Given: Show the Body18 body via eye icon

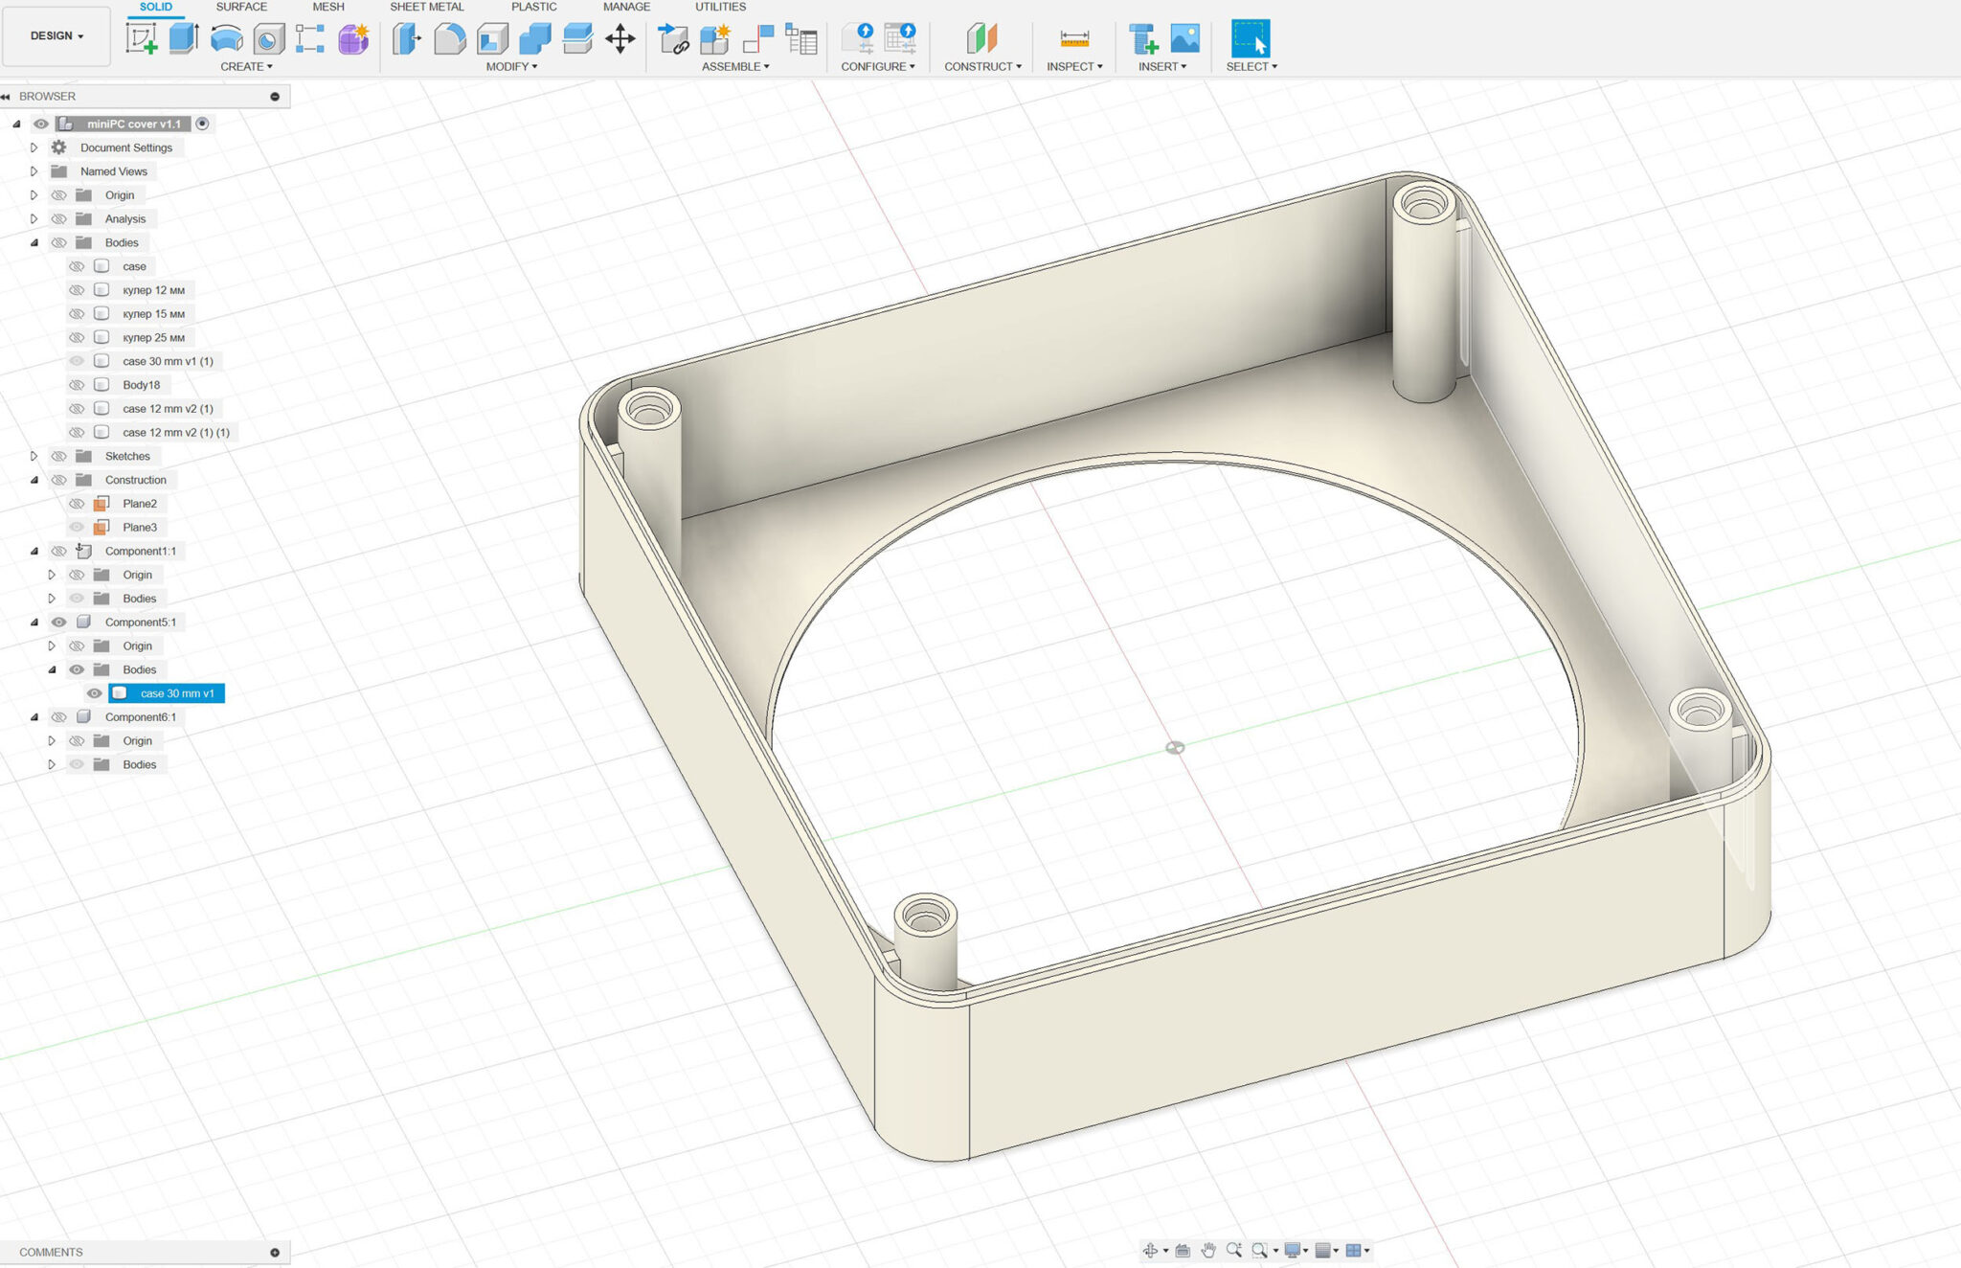Looking at the screenshot, I should coord(77,385).
